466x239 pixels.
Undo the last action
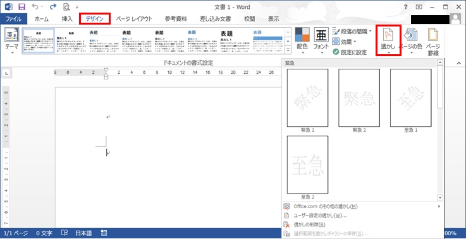click(x=35, y=7)
